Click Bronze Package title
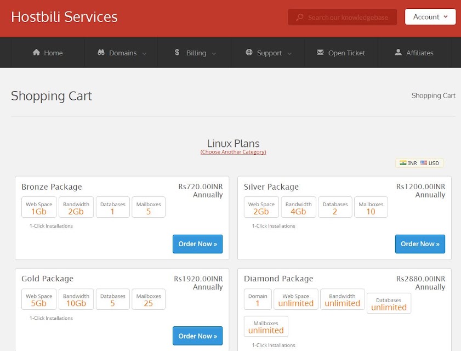 click(x=52, y=187)
